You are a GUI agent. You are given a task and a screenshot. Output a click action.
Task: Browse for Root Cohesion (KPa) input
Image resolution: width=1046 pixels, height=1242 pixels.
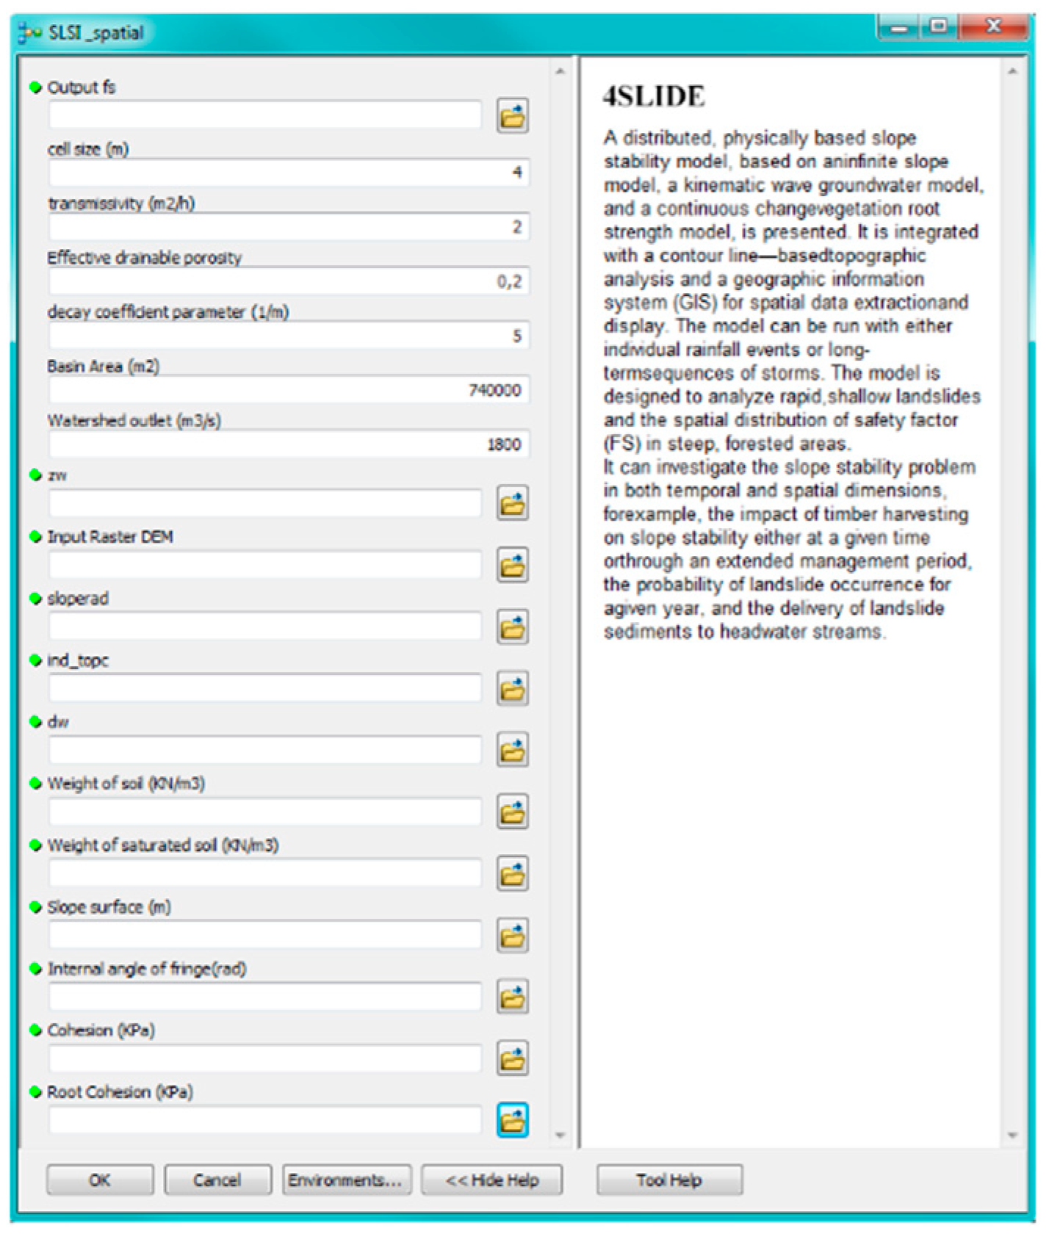[513, 1120]
